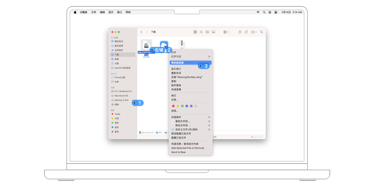Click the Finder search magnifier
This screenshot has width=374, height=187.
click(x=261, y=32)
